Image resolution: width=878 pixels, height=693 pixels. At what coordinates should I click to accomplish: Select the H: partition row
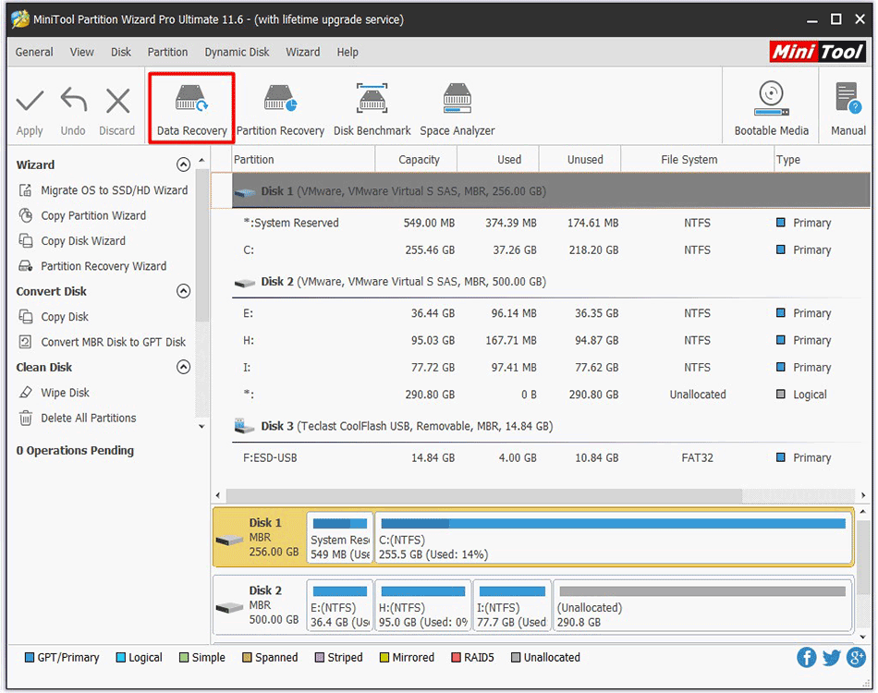[x=551, y=340]
